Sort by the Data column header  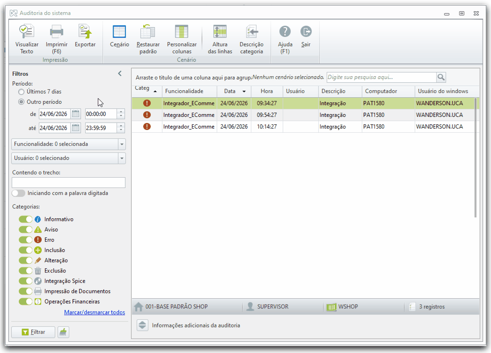[x=234, y=91]
